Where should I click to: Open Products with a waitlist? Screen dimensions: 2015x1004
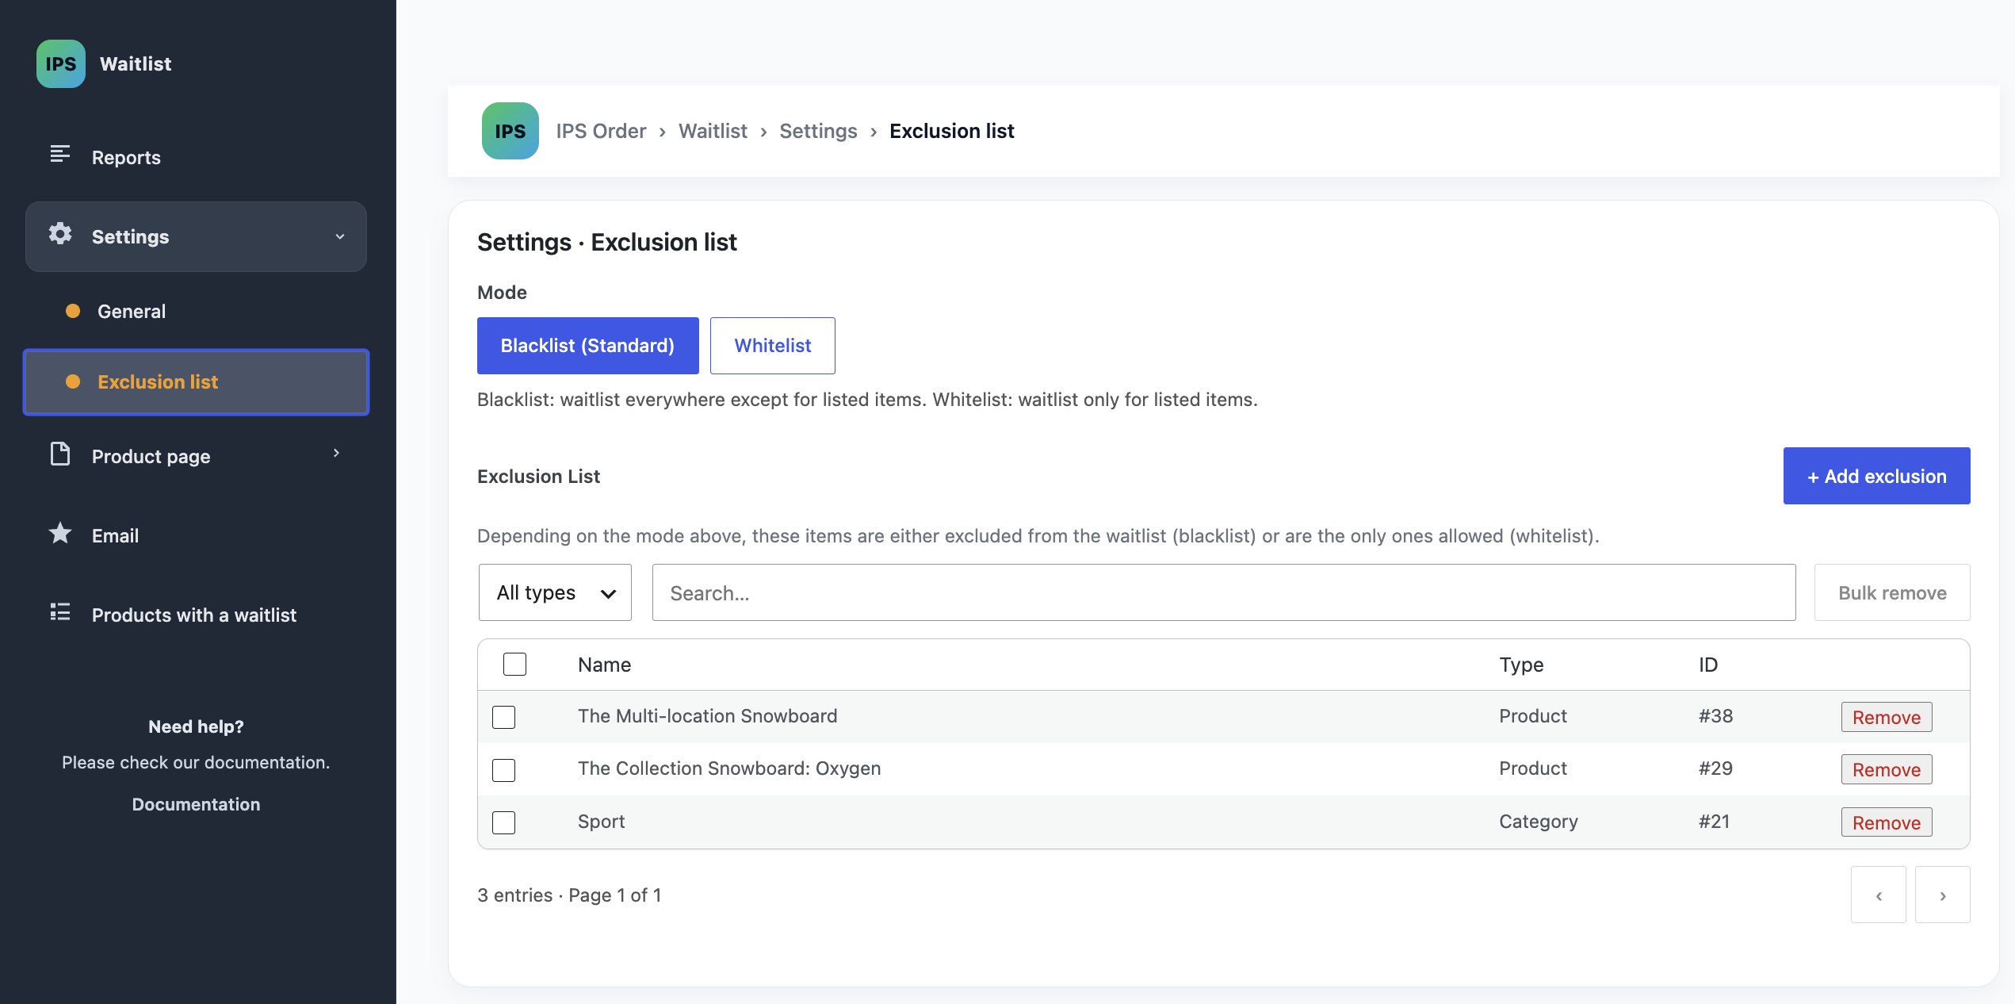196,615
